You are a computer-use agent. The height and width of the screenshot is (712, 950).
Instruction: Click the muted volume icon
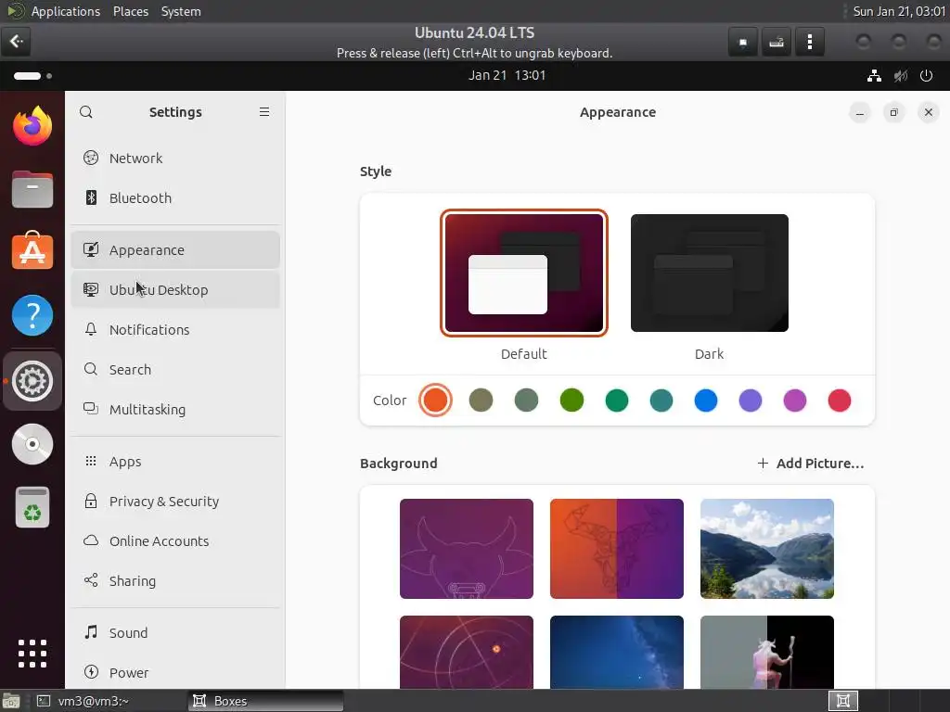pos(900,76)
